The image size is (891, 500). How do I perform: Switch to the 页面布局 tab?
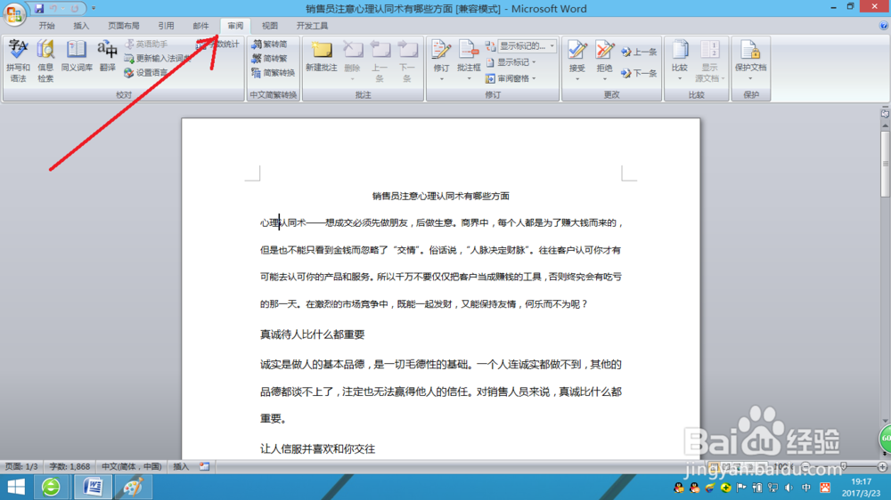(123, 26)
